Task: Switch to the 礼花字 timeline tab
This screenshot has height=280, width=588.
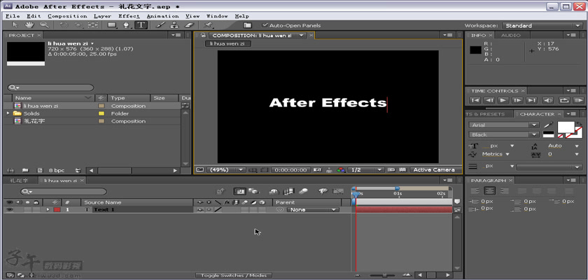Action: point(19,181)
